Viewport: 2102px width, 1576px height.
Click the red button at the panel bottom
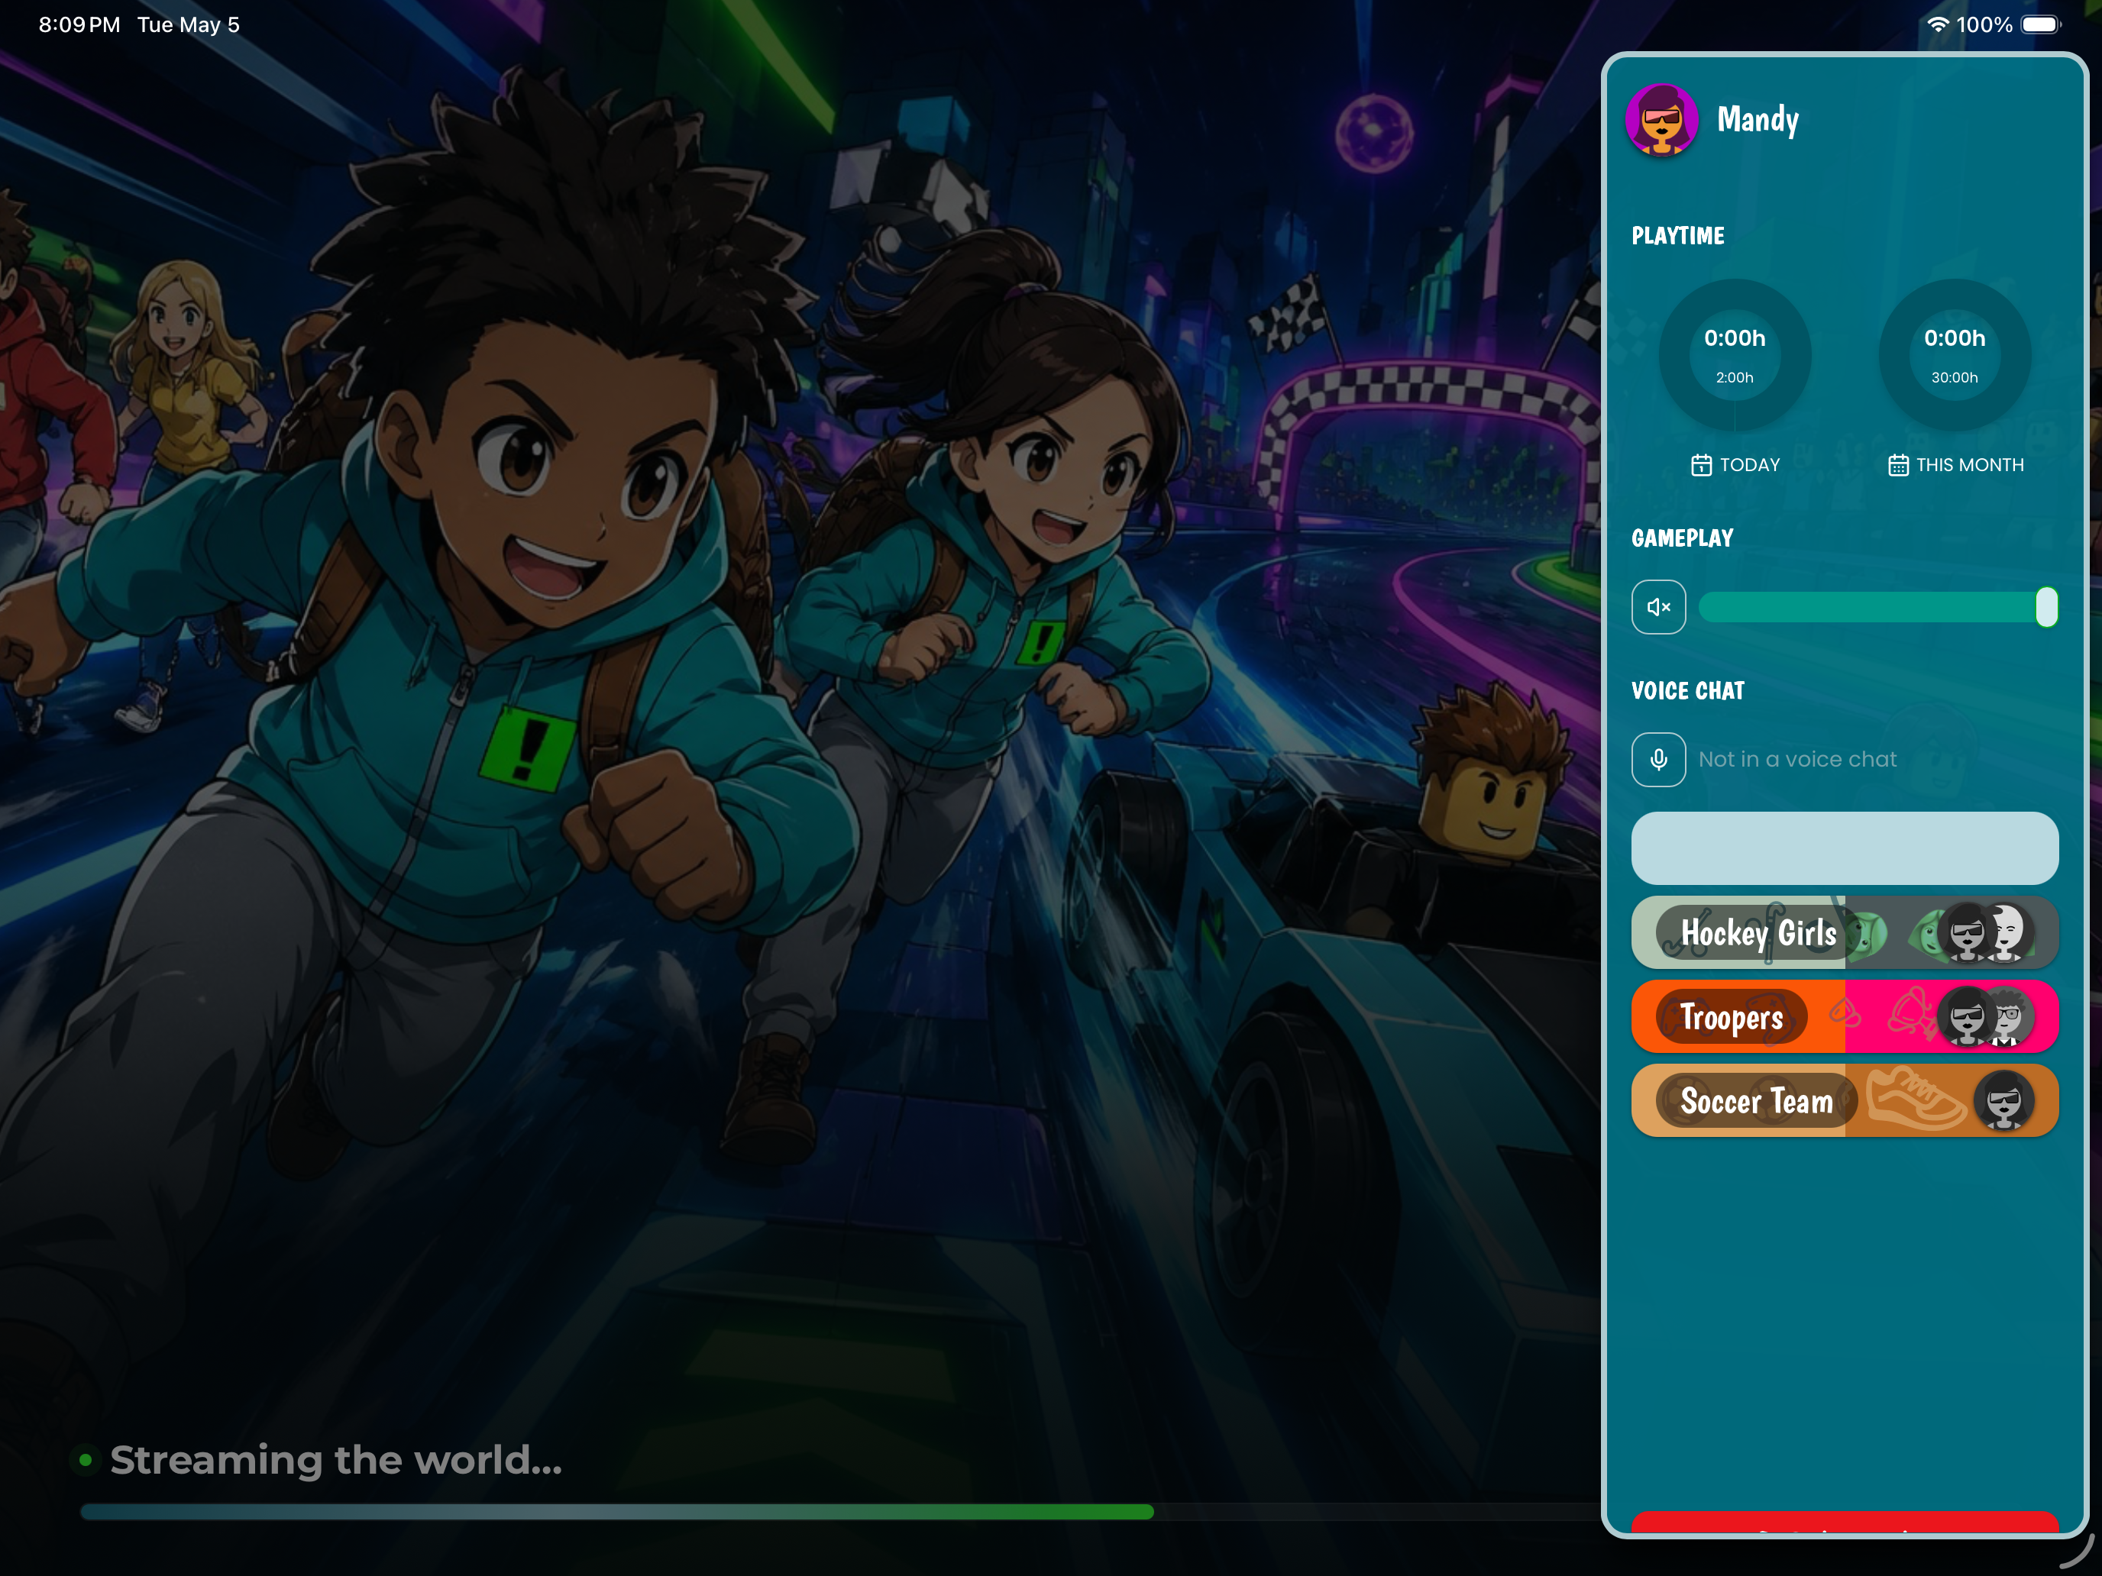coord(1845,1521)
